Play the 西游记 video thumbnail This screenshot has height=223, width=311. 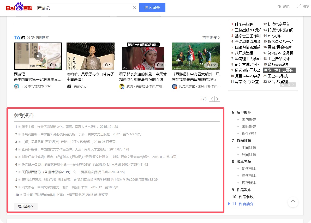[38, 56]
